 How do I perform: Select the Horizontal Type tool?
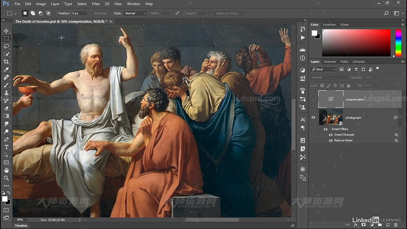tap(6, 147)
